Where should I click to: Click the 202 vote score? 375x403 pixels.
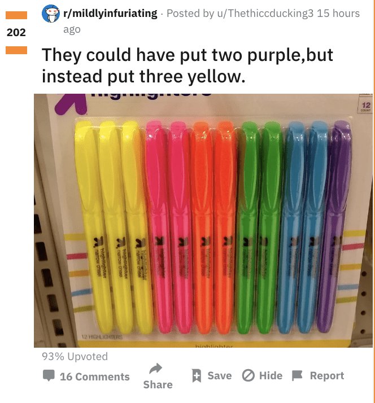pyautogui.click(x=16, y=32)
